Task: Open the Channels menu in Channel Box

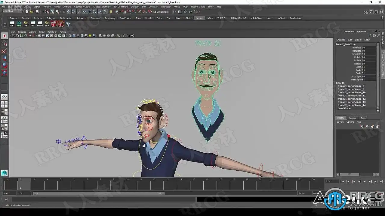Action: (x=341, y=40)
